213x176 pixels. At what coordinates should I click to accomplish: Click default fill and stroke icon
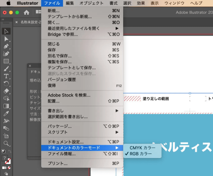pyautogui.click(x=4, y=151)
